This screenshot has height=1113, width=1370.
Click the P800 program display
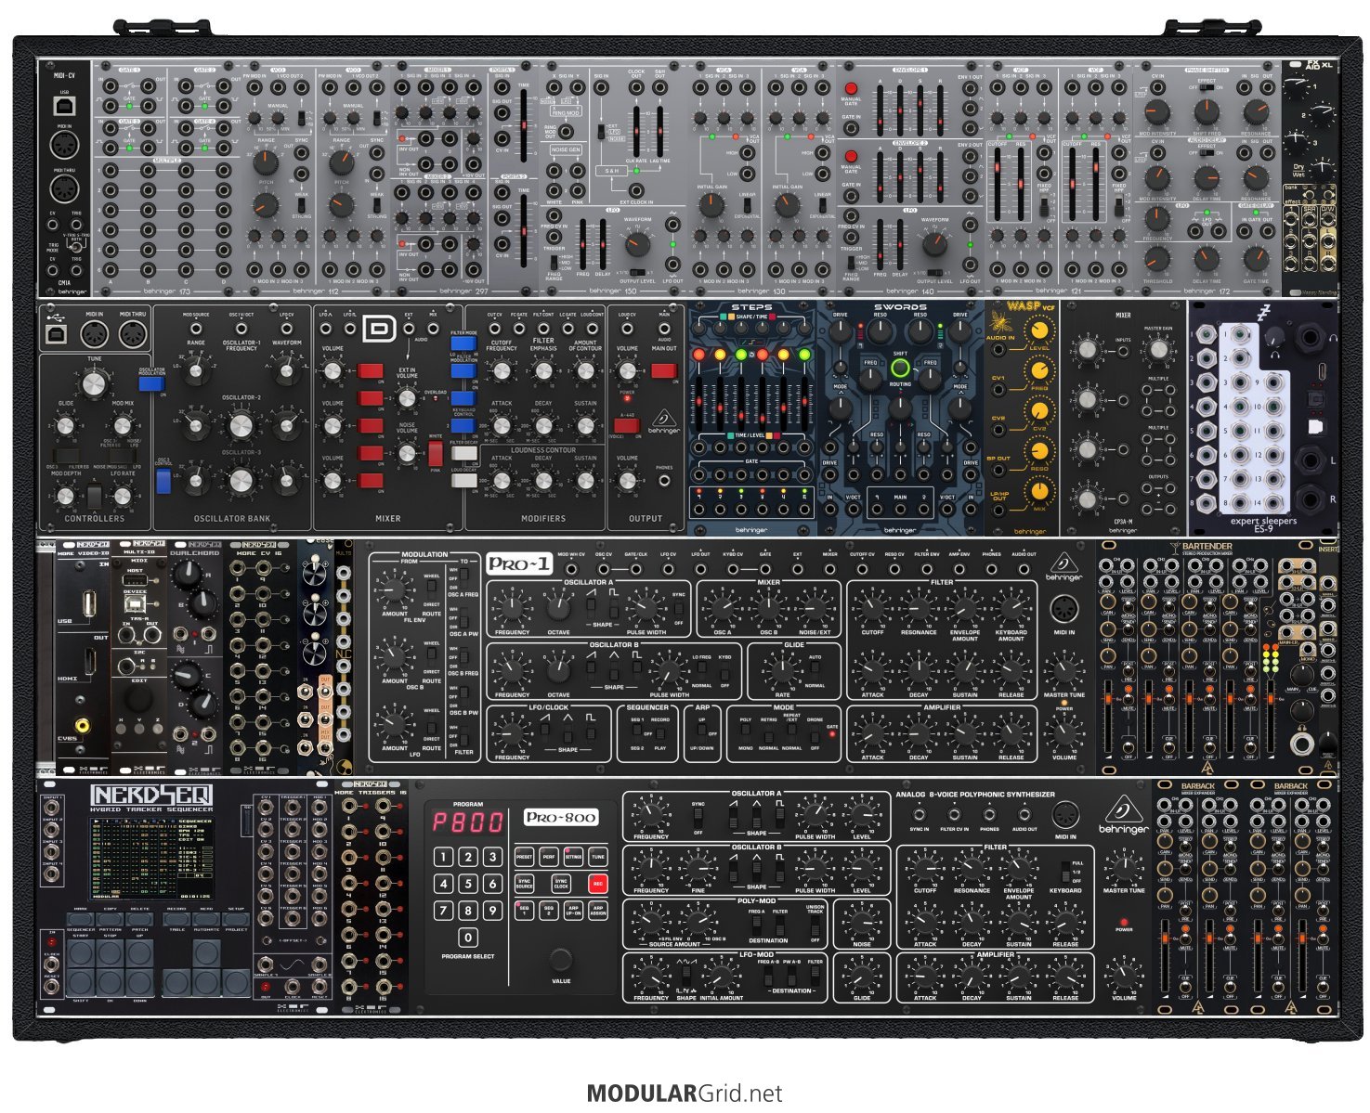(468, 822)
